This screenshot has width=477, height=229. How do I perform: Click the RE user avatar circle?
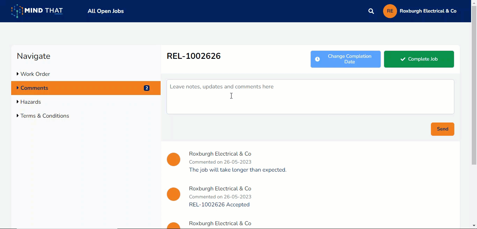pyautogui.click(x=390, y=11)
